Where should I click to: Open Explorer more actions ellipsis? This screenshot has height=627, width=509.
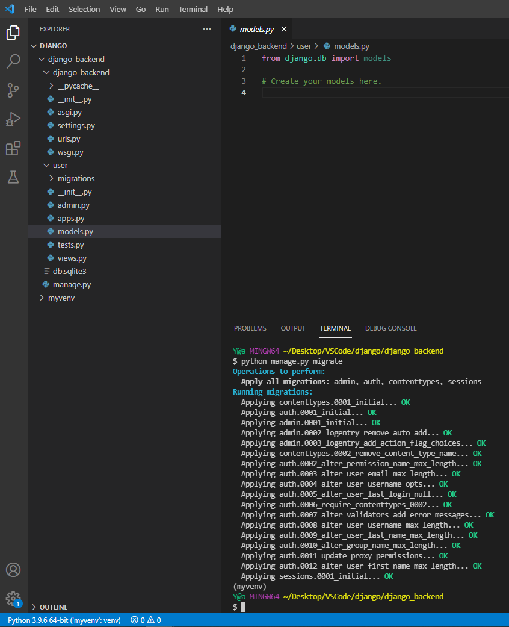coord(207,29)
